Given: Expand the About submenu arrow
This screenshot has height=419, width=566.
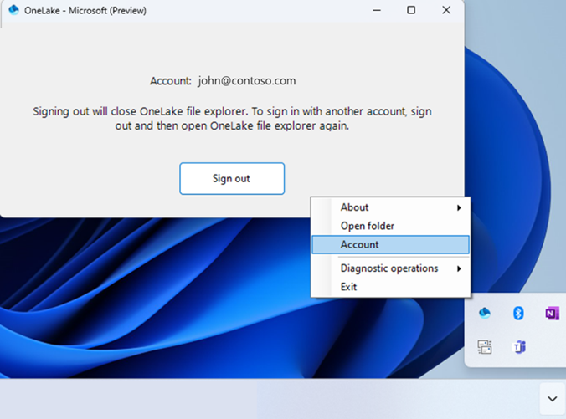Looking at the screenshot, I should (459, 207).
